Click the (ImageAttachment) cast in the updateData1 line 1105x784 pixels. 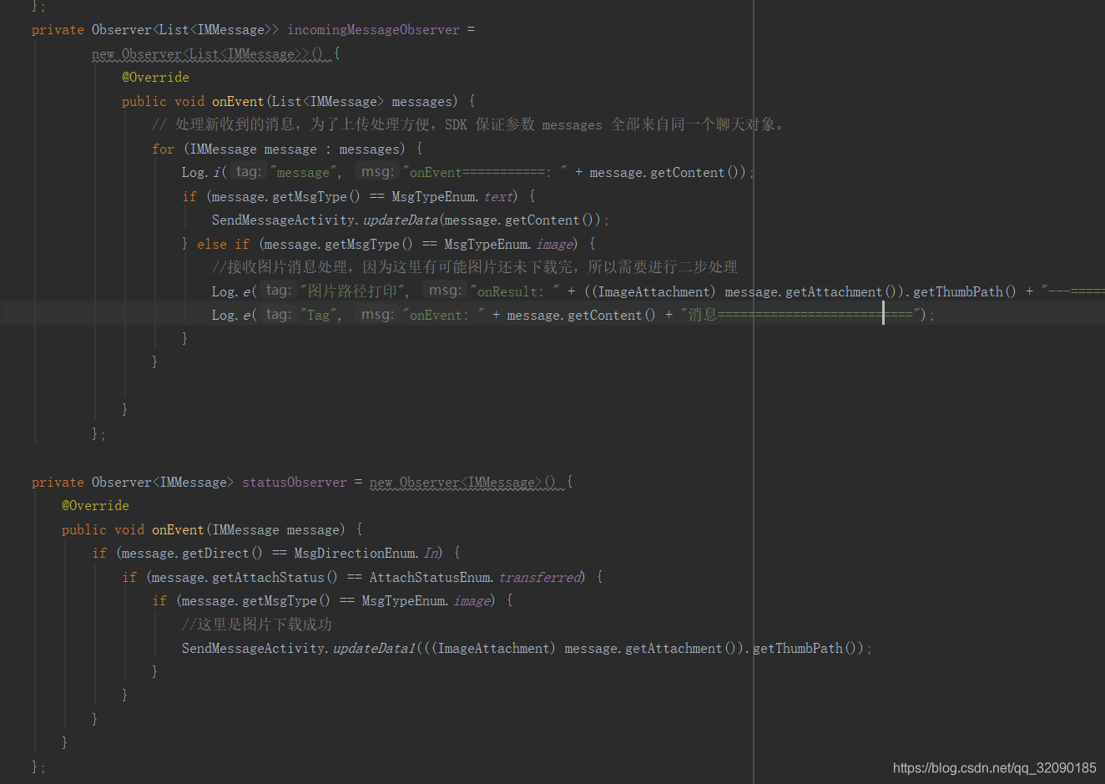click(x=492, y=649)
